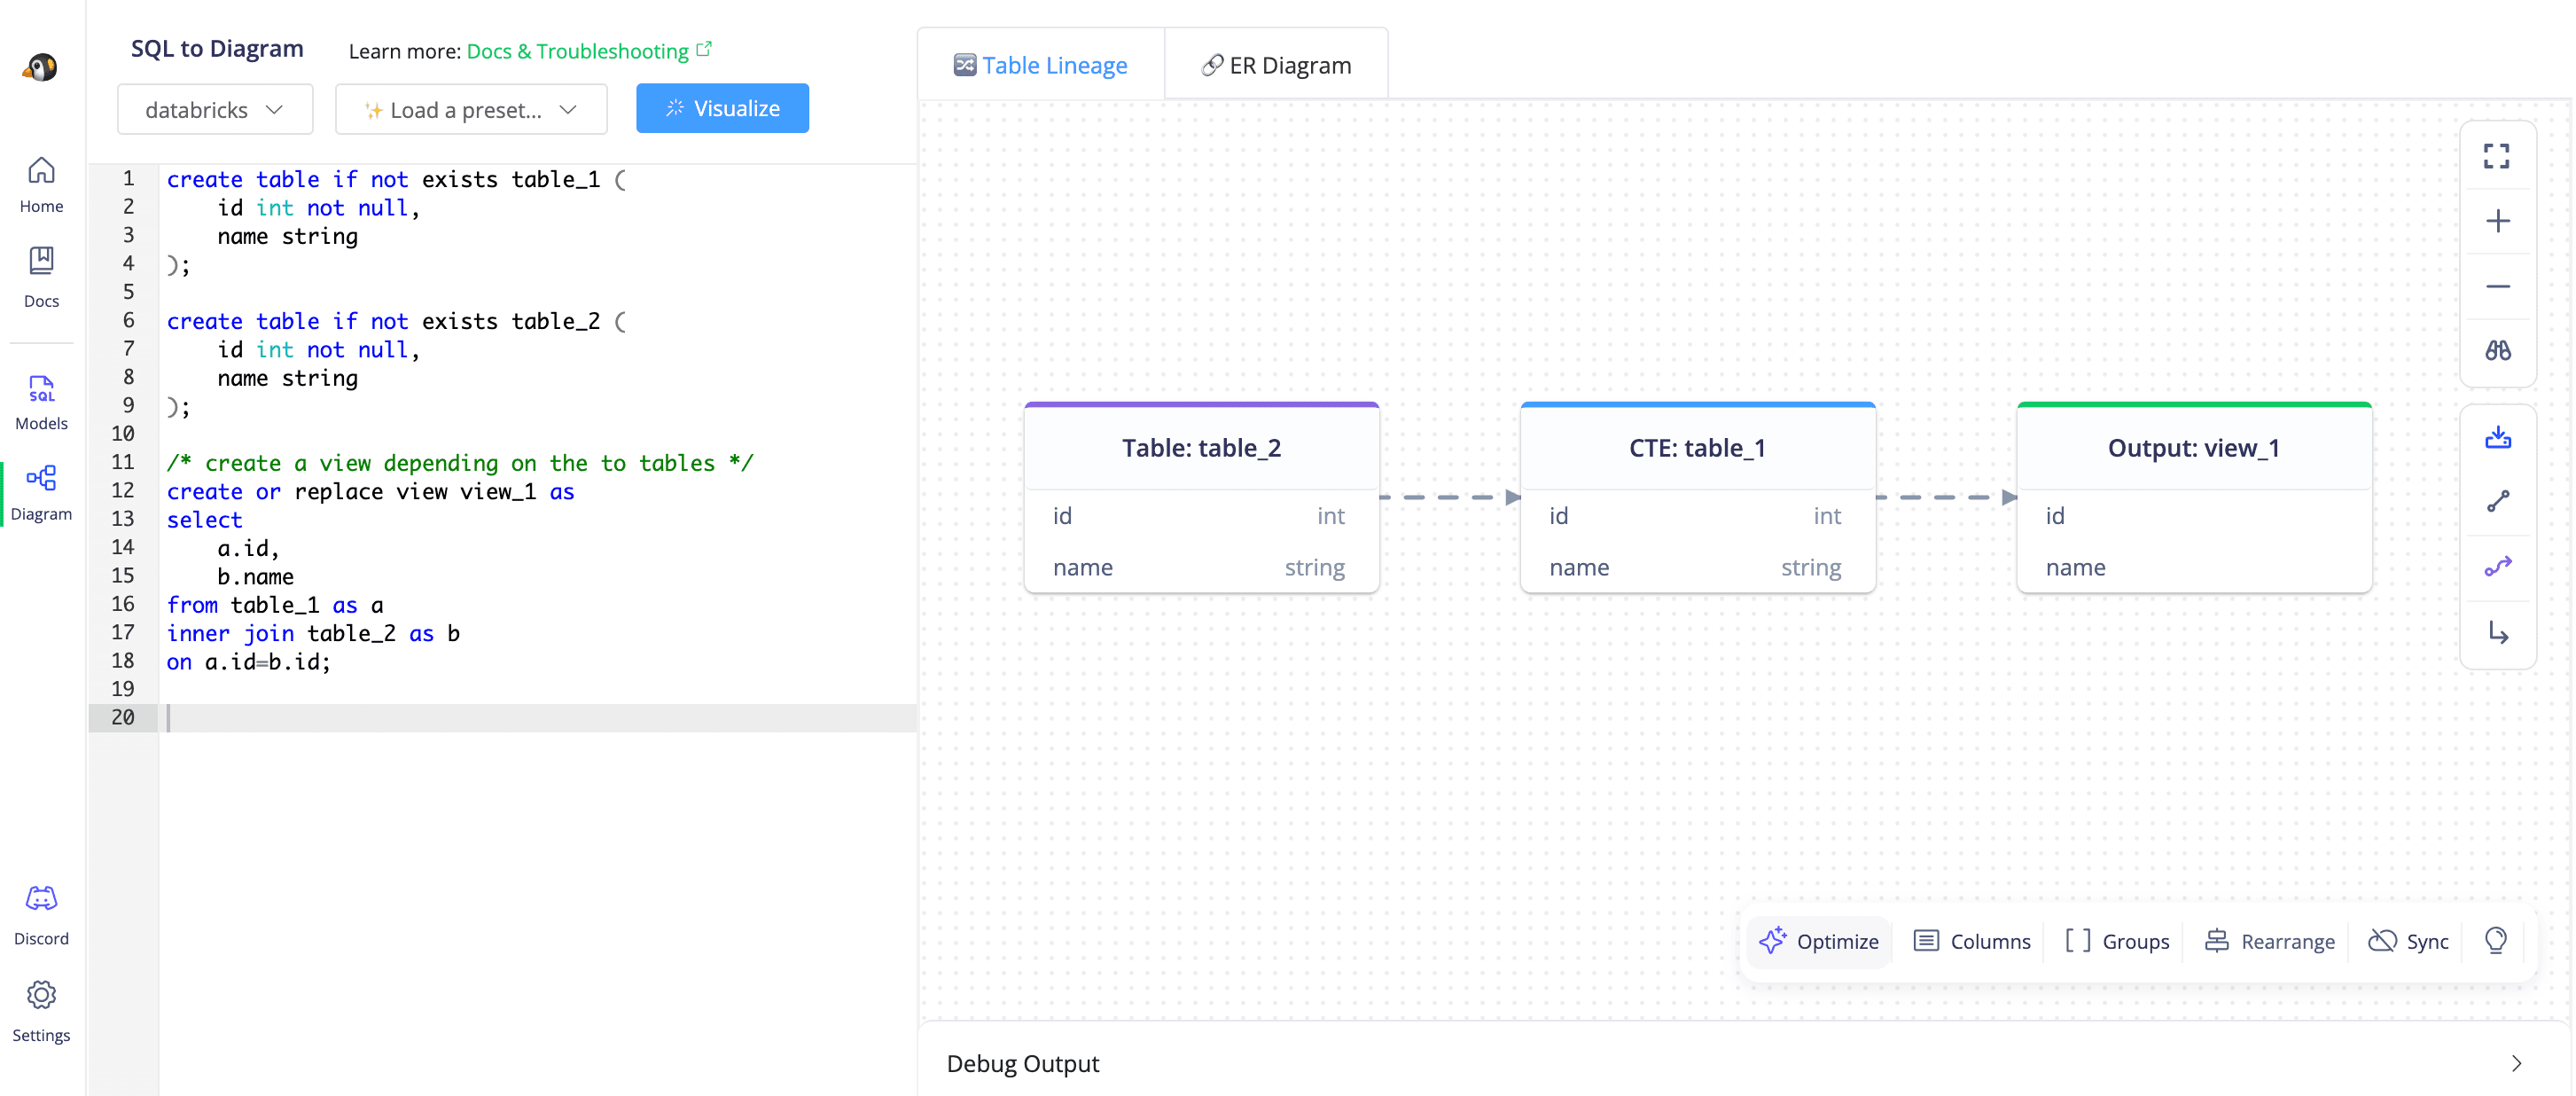The width and height of the screenshot is (2576, 1096).
Task: Click the external link icon beside Docs
Action: click(704, 48)
